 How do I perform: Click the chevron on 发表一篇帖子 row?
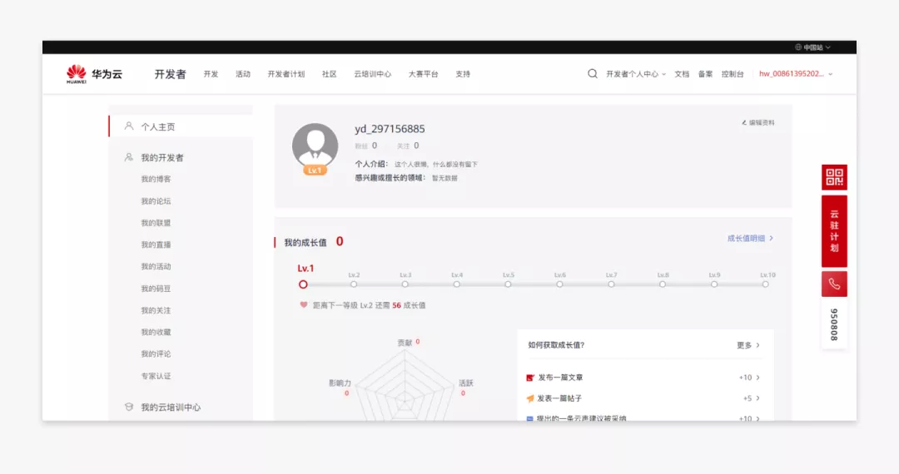(x=758, y=398)
